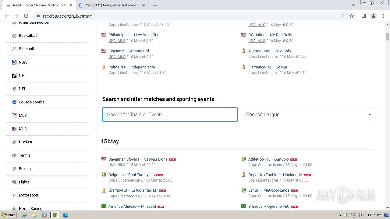Image resolution: width=390 pixels, height=219 pixels.
Task: Click the Motorsport checkered flag icon
Action: coord(14,195)
